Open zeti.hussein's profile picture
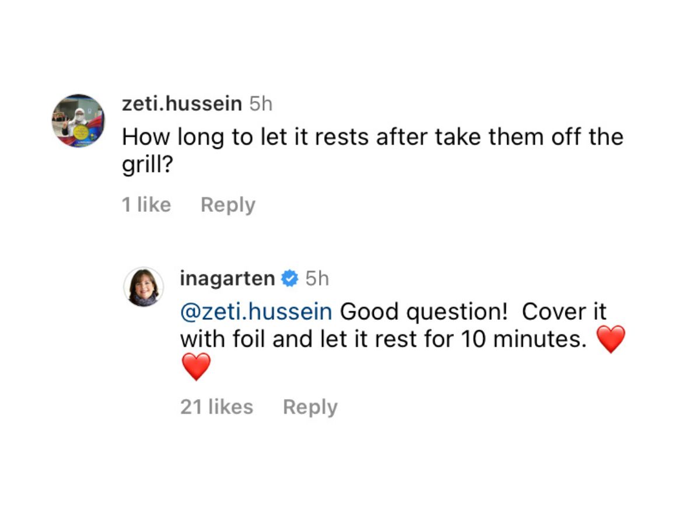Screen dimensions: 700x513 [x=78, y=120]
